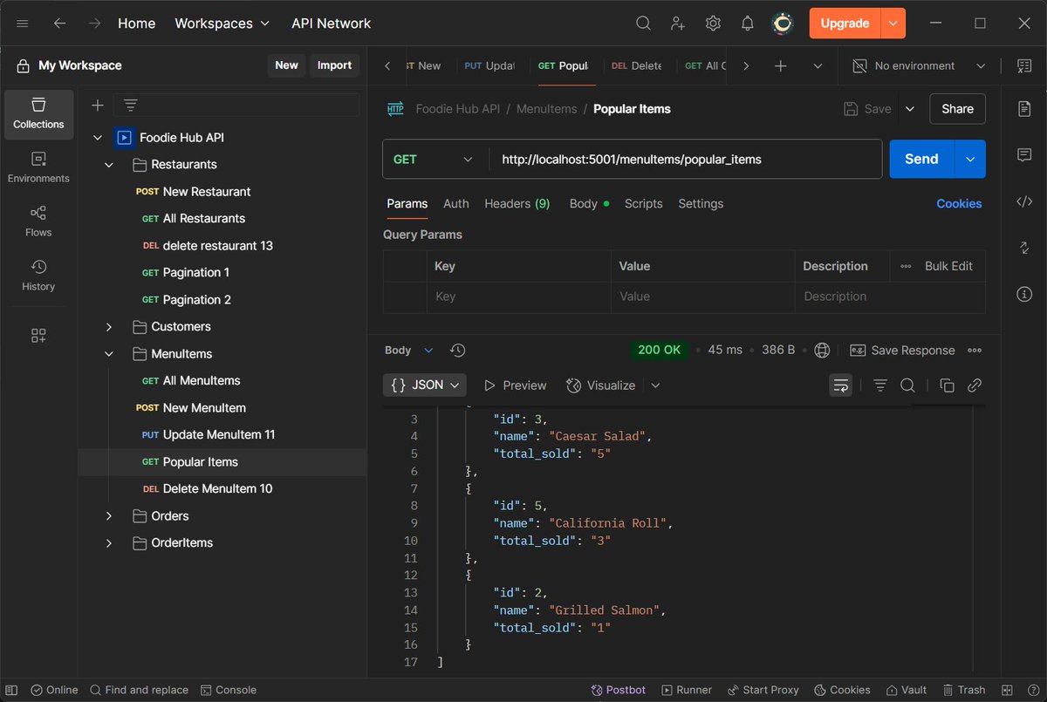Collapse the Foodie Hub API collection
Image resolution: width=1047 pixels, height=702 pixels.
98,138
